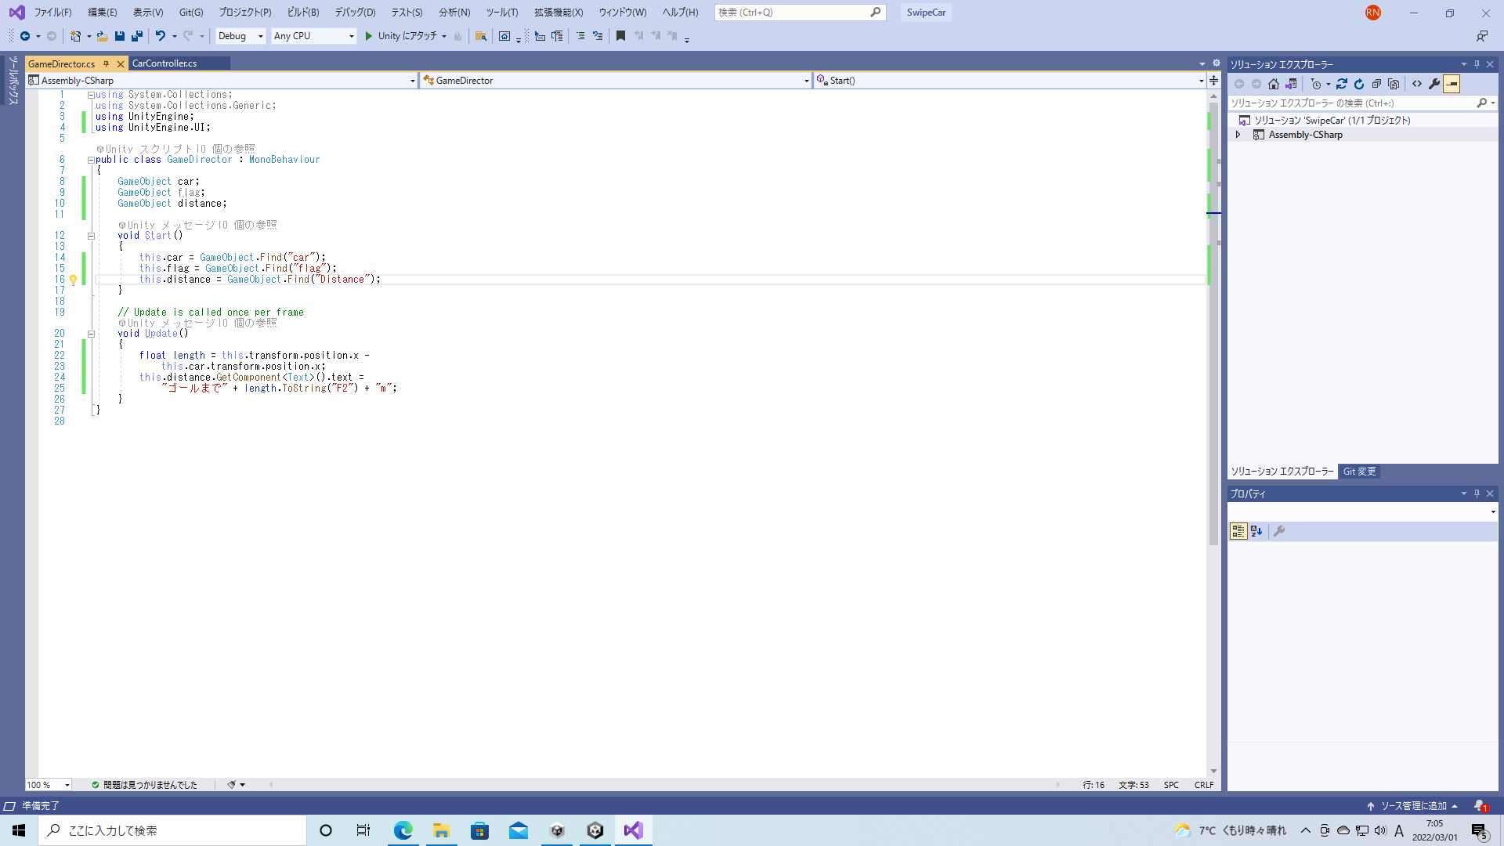
Task: Click the Solution Explorer home icon
Action: click(x=1274, y=84)
